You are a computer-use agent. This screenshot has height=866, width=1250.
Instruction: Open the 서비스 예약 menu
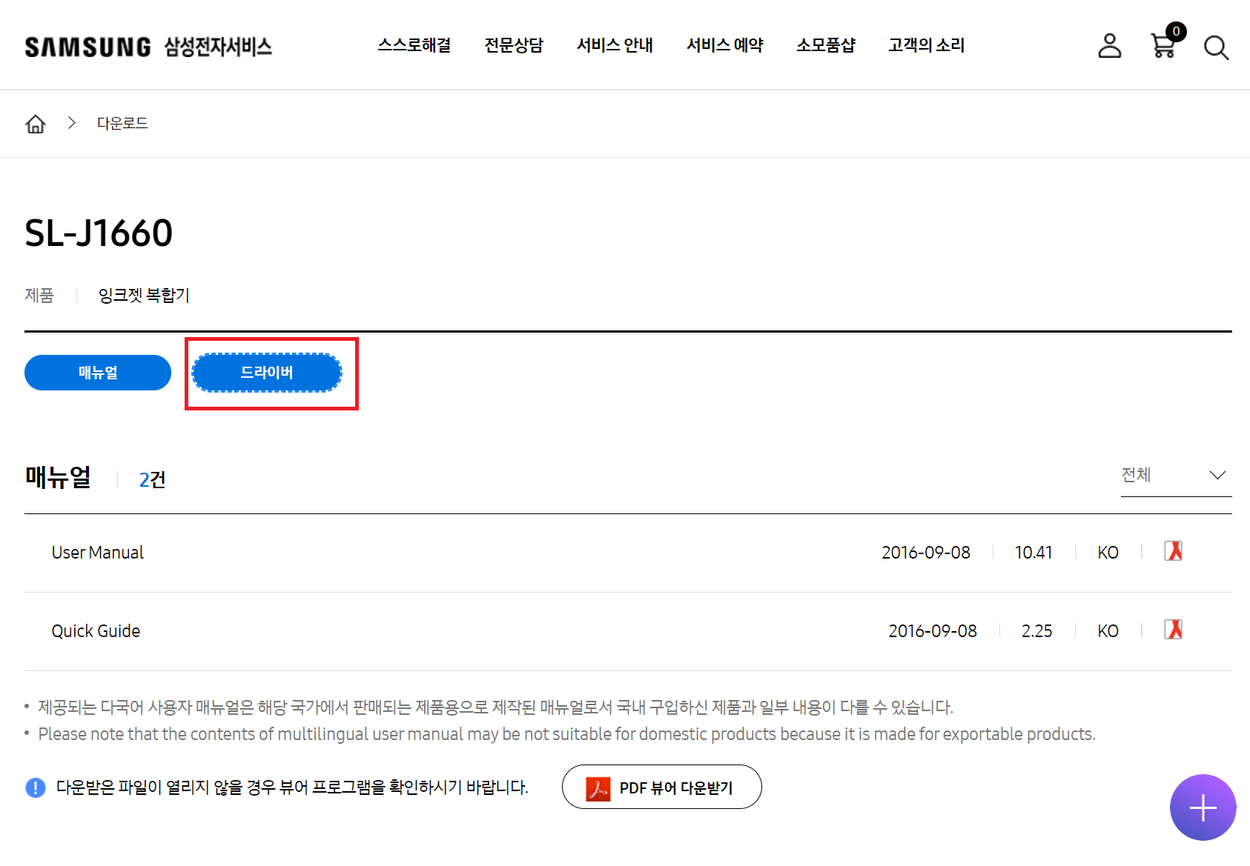tap(725, 45)
